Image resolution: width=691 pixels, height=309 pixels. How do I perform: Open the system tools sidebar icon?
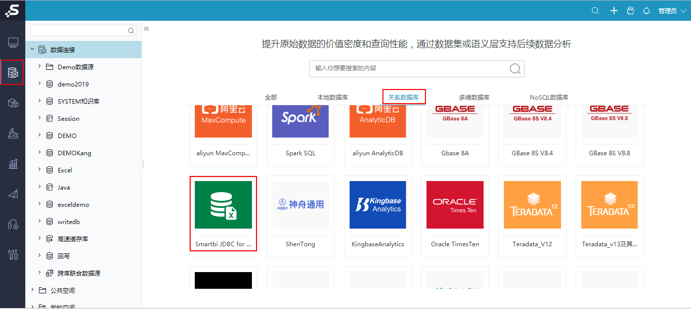pos(13,254)
